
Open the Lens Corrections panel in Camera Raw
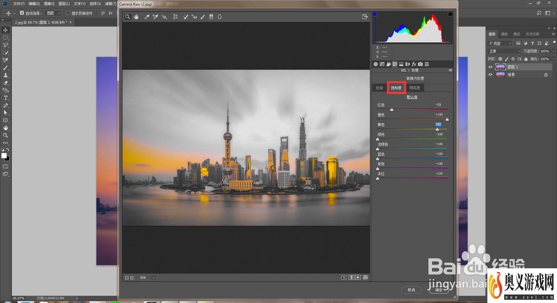[x=407, y=64]
